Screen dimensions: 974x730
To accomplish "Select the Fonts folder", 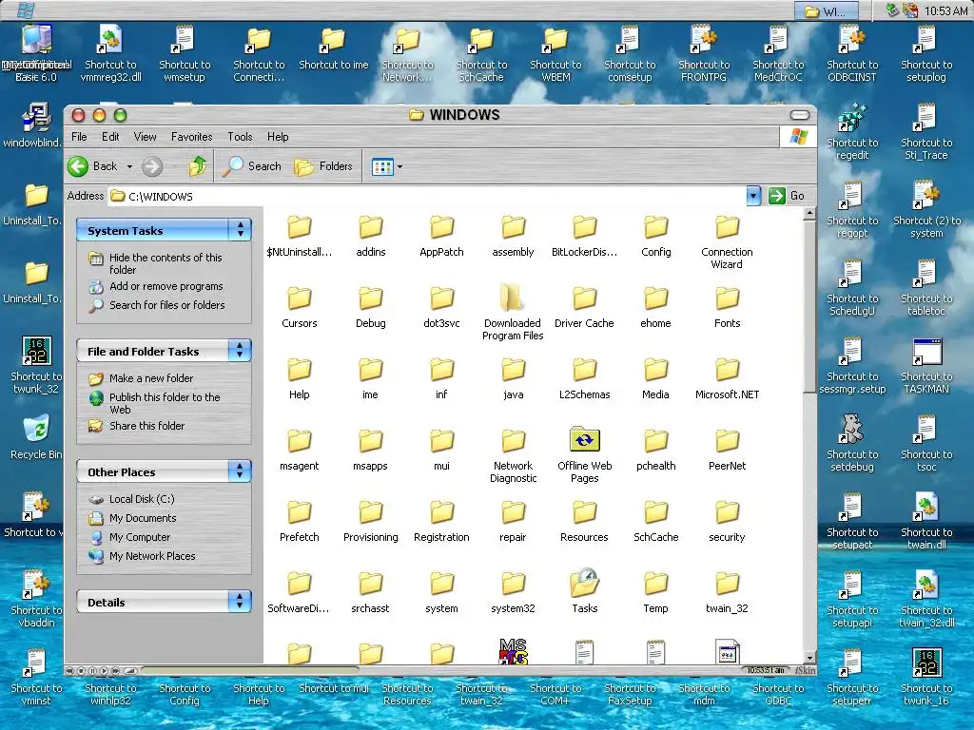I will (727, 298).
